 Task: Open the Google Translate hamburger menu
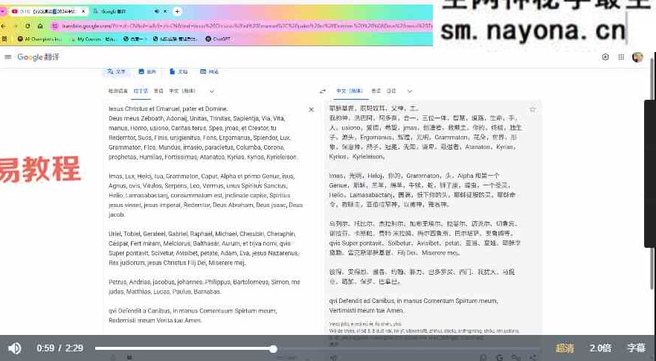[8, 57]
